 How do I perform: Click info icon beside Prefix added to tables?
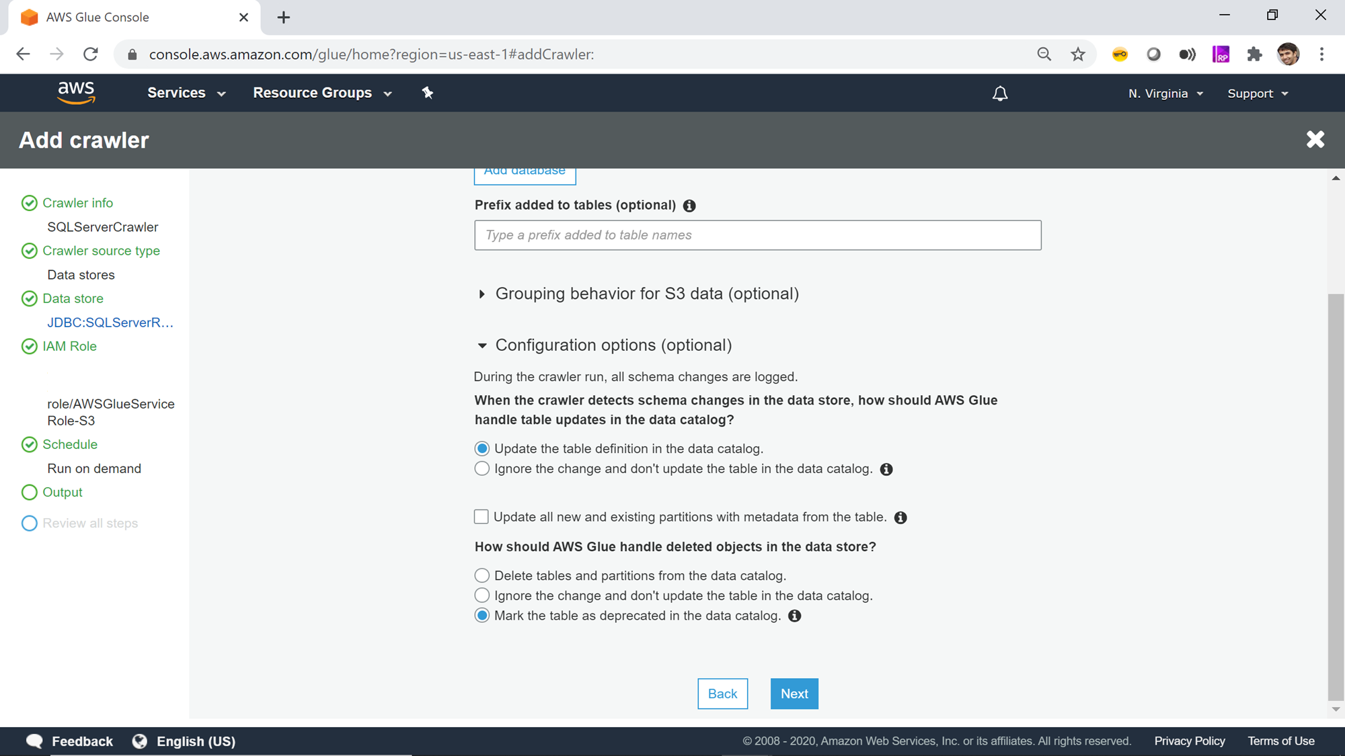[x=689, y=206]
